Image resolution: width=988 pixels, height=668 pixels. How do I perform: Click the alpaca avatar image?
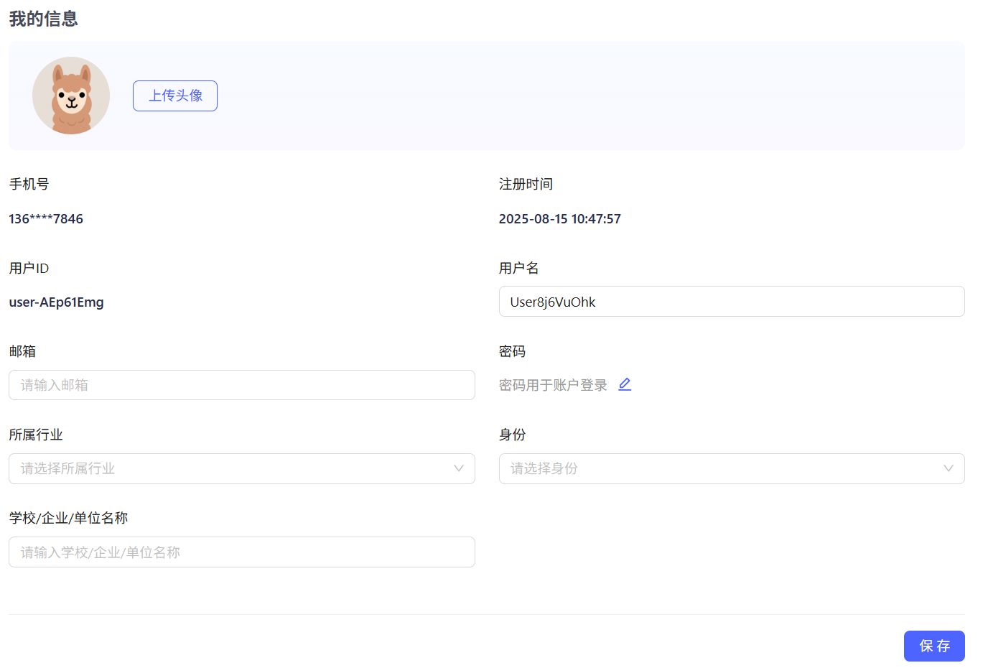click(71, 96)
